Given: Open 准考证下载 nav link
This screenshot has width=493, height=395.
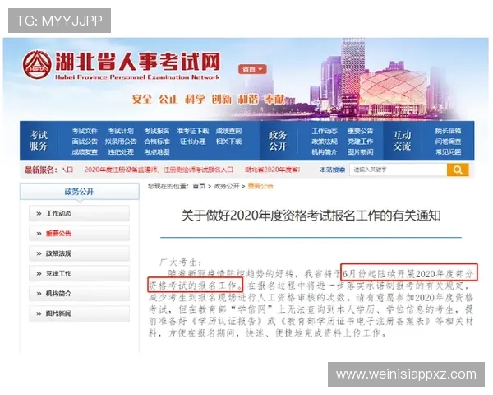Looking at the screenshot, I should [x=193, y=131].
